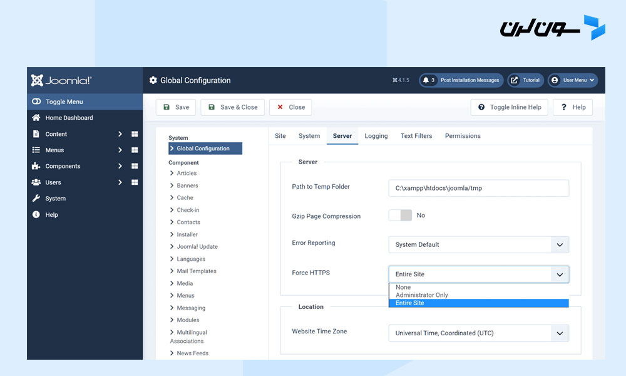Click the Components puzzle icon
This screenshot has width=626, height=376.
tap(36, 166)
